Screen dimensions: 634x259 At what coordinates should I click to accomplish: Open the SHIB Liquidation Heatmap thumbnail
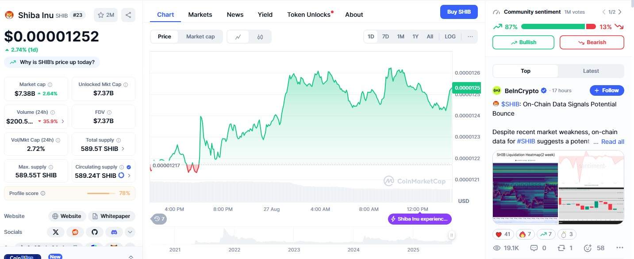click(525, 188)
